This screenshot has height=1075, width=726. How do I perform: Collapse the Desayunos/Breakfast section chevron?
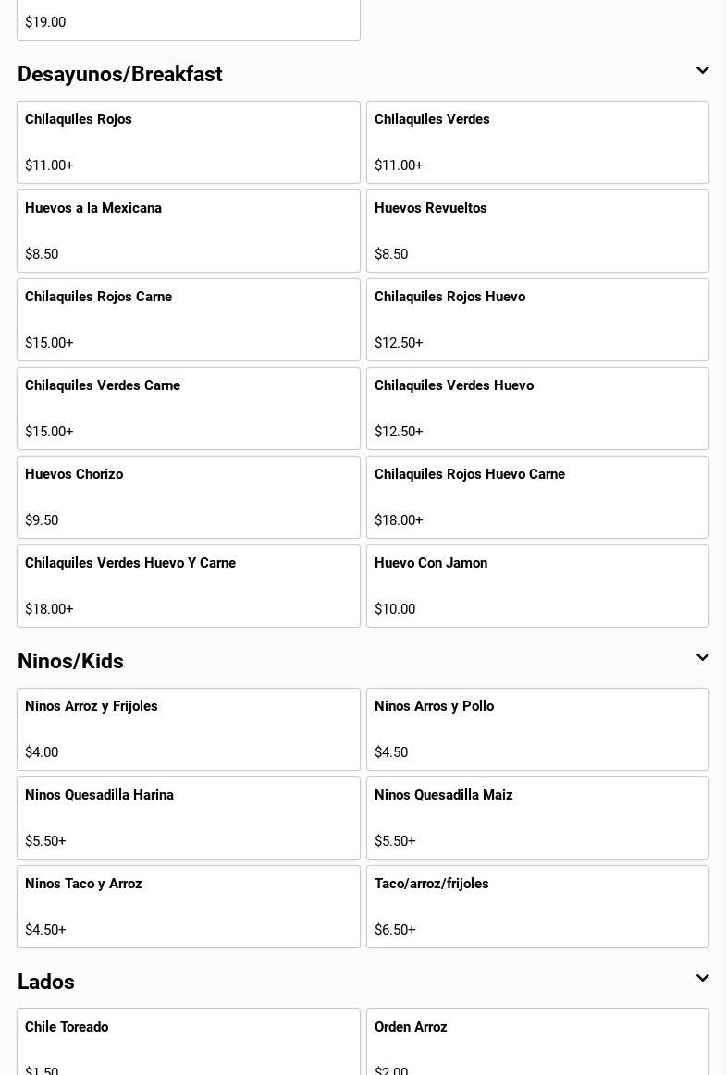click(x=702, y=71)
